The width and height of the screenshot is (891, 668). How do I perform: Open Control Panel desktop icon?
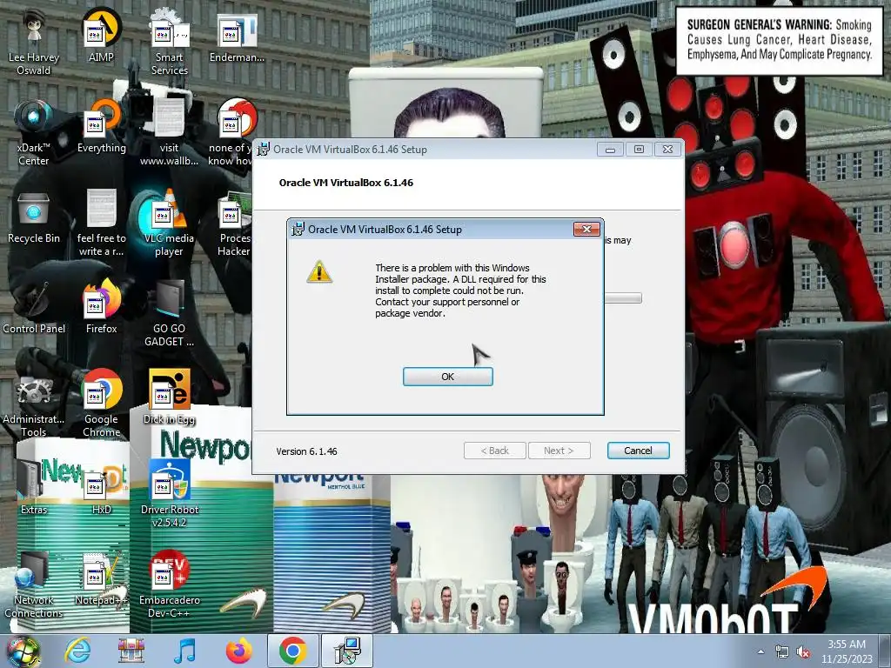[x=34, y=307]
